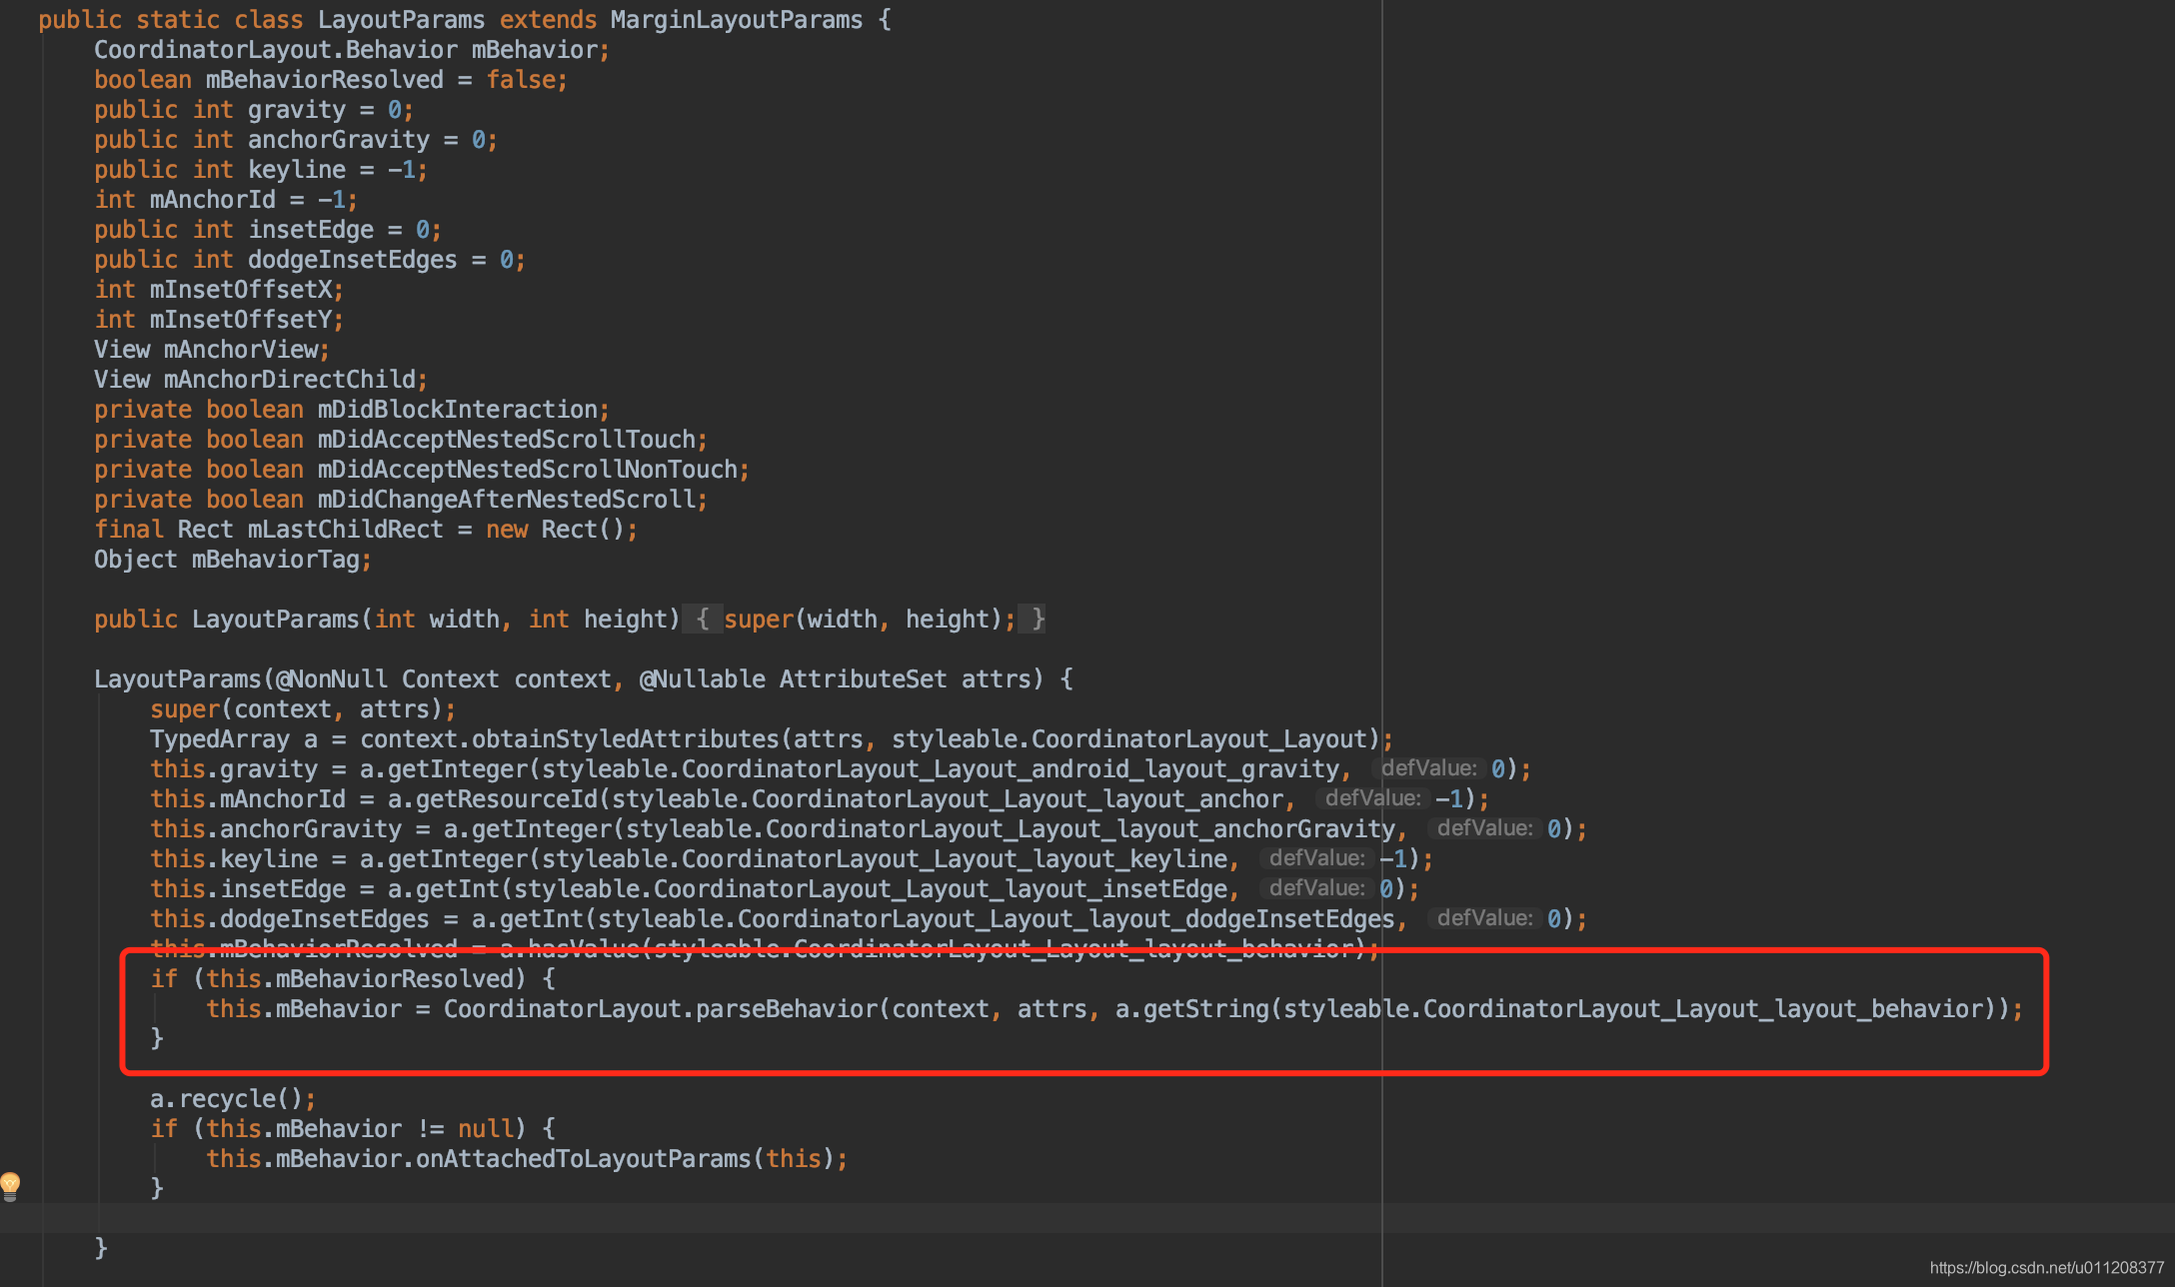The width and height of the screenshot is (2175, 1287).
Task: Click 'obtainStyledAttributes' method call
Action: 625,739
